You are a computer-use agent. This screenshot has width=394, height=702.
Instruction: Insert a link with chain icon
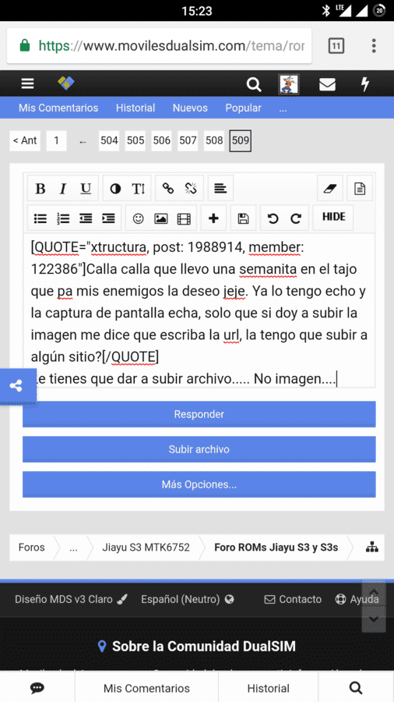[x=168, y=189]
